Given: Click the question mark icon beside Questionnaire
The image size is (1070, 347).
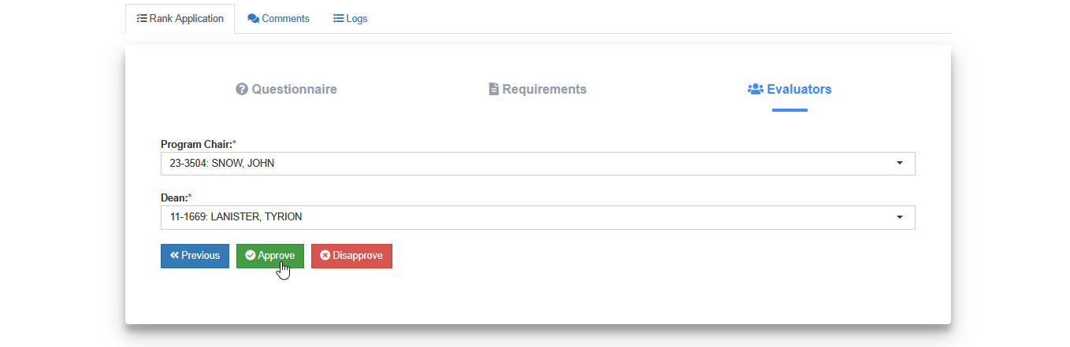Looking at the screenshot, I should point(242,89).
